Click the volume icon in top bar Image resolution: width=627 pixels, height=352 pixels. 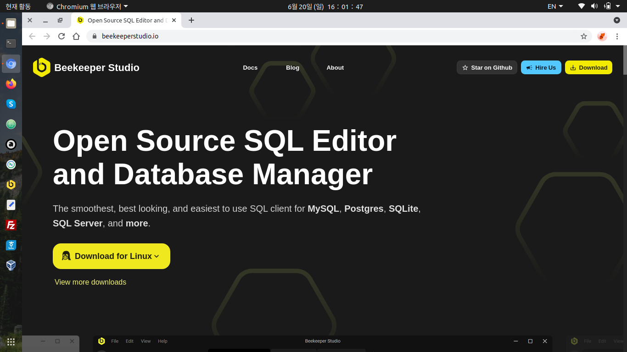594,6
